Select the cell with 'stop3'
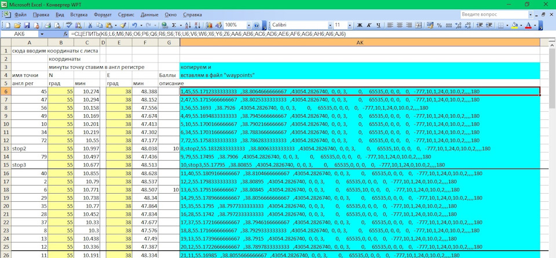The width and height of the screenshot is (556, 258). coord(30,165)
